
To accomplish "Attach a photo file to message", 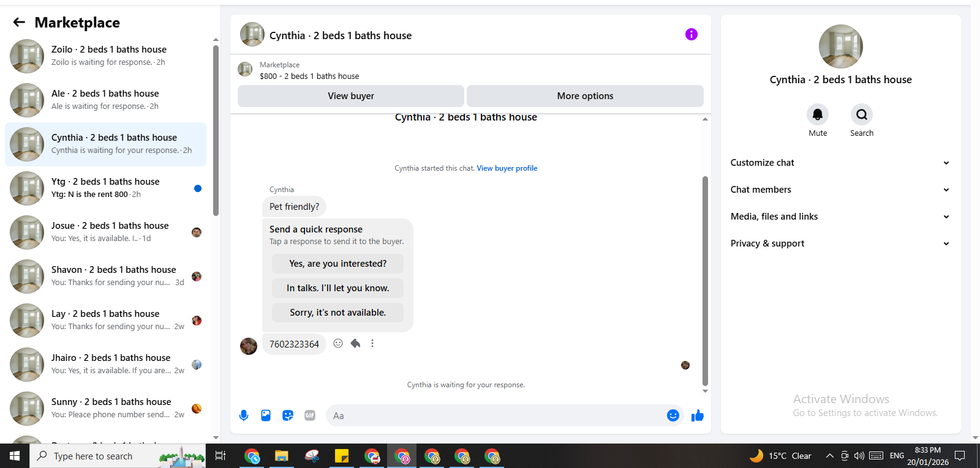I will point(266,415).
